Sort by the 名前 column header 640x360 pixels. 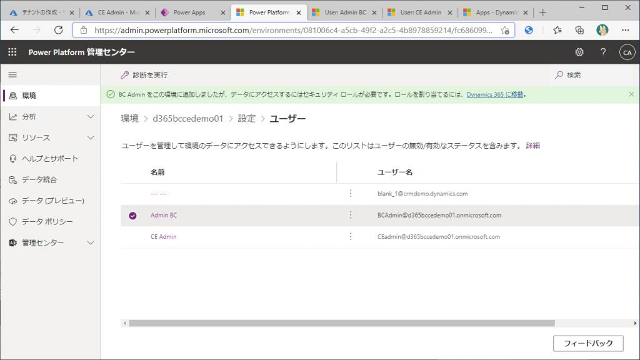(x=157, y=172)
